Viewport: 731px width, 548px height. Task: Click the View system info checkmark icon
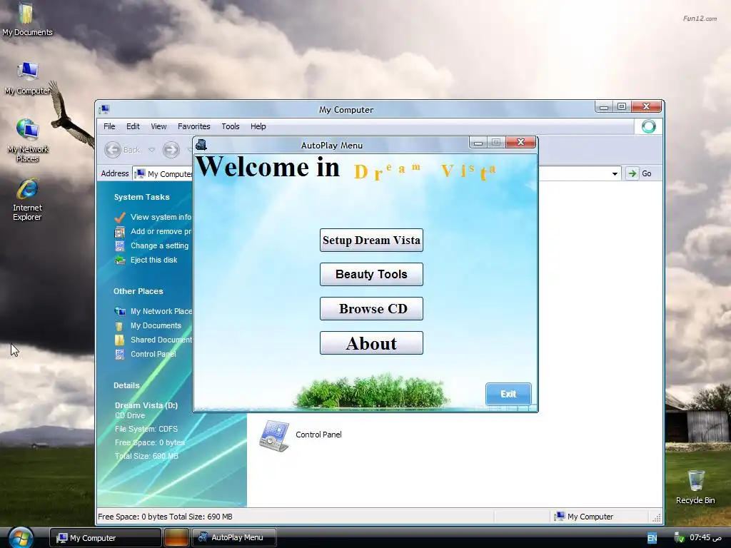coord(120,217)
